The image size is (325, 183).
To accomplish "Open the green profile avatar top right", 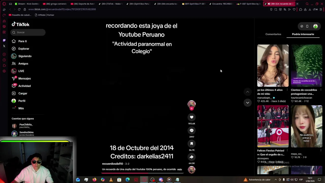I will point(315,26).
